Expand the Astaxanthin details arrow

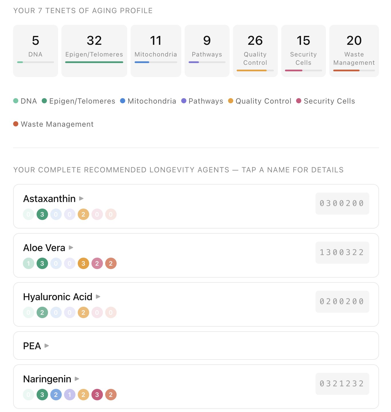click(81, 198)
